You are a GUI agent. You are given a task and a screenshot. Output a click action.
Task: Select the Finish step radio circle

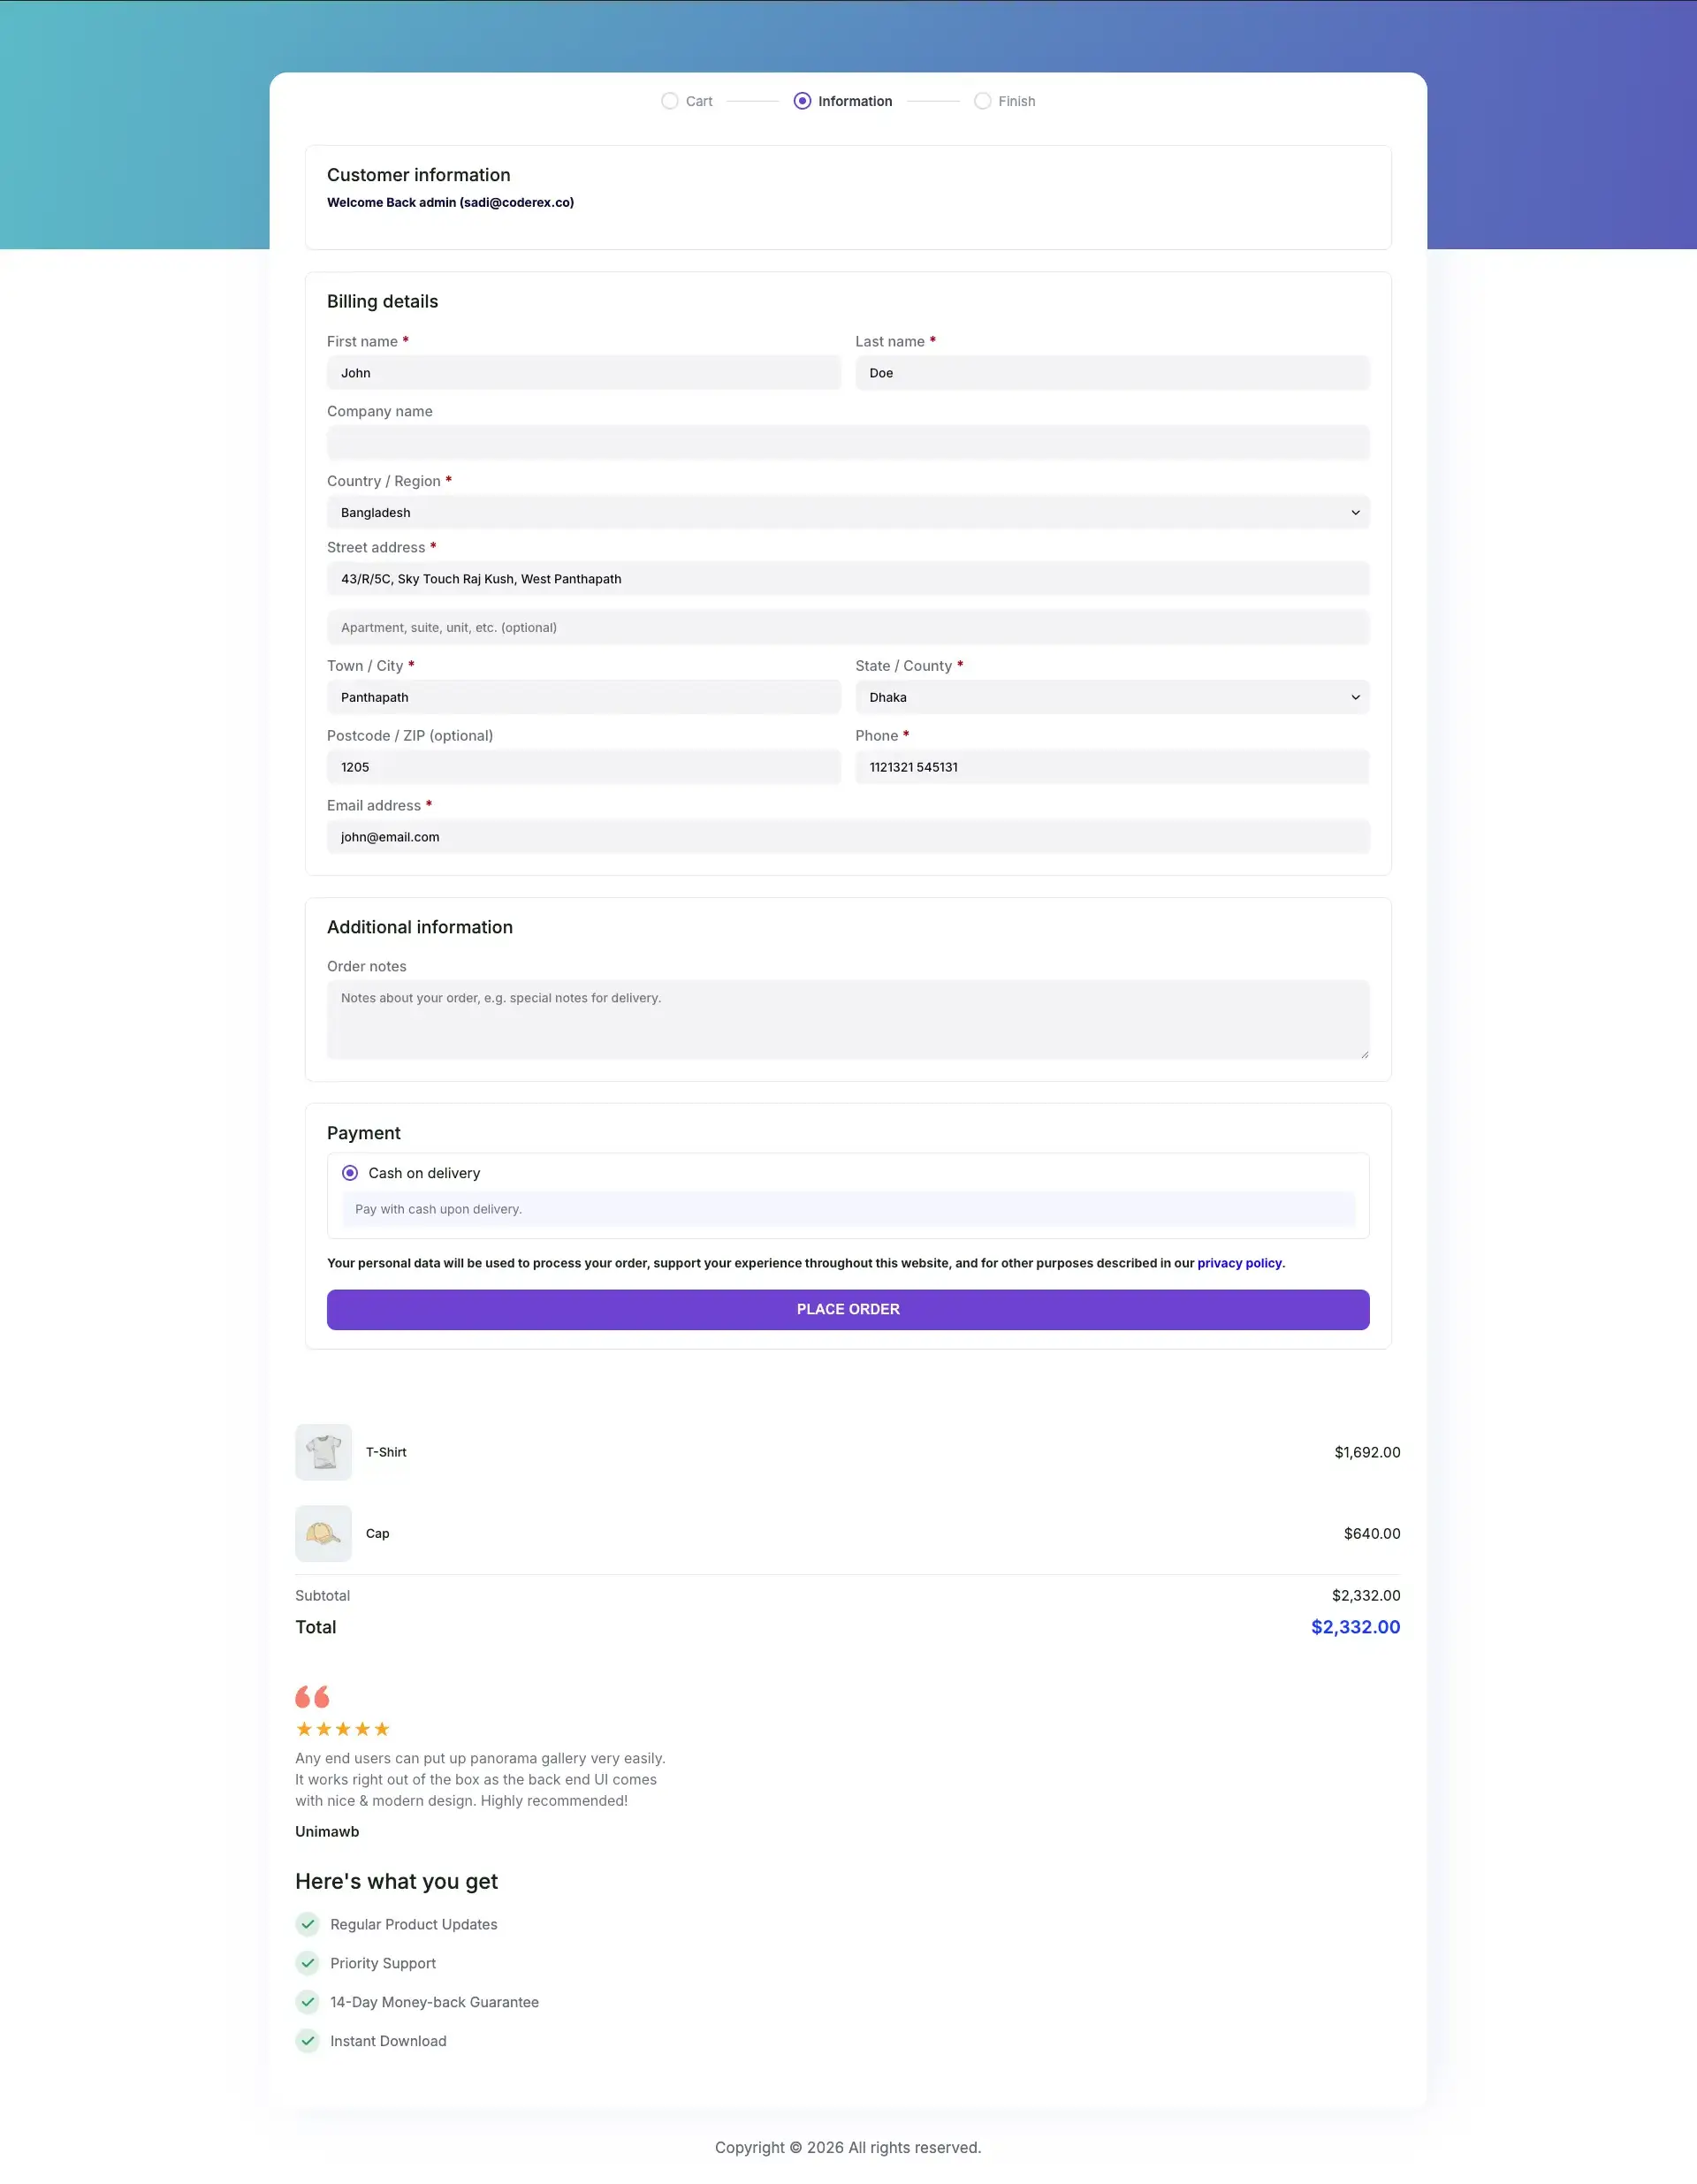click(x=982, y=101)
